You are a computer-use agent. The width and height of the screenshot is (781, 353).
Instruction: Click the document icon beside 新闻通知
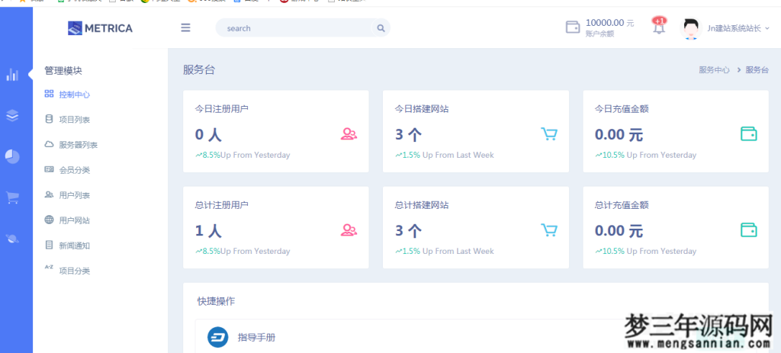pyautogui.click(x=49, y=245)
